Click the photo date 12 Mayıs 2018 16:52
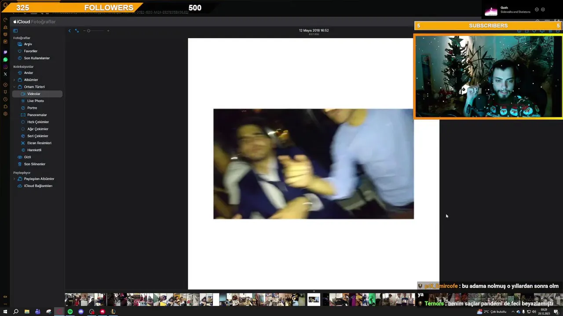 point(314,30)
